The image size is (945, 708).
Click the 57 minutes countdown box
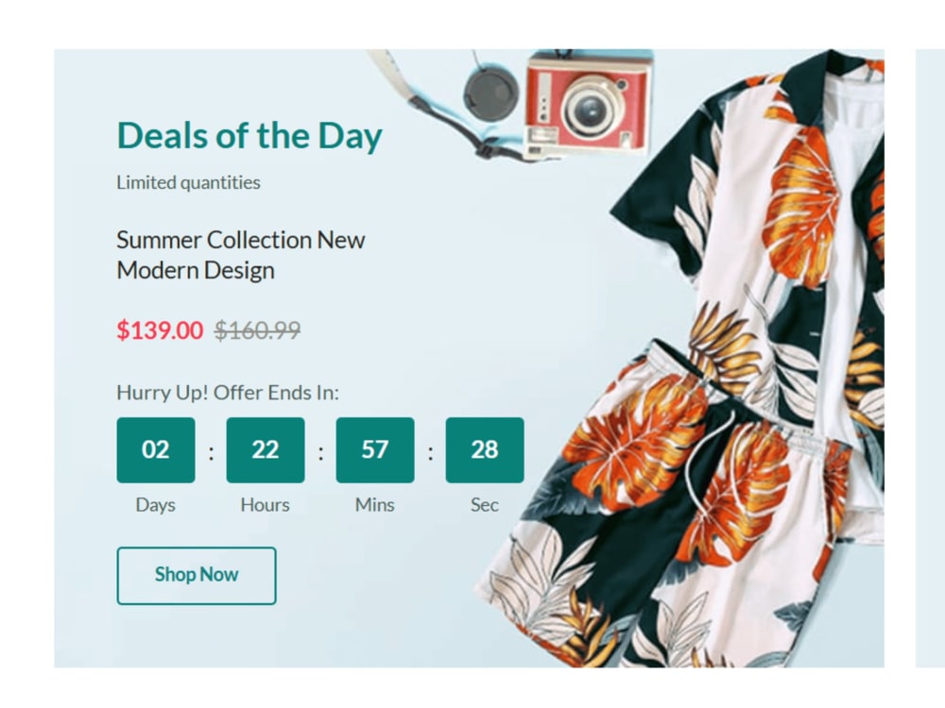coord(375,449)
